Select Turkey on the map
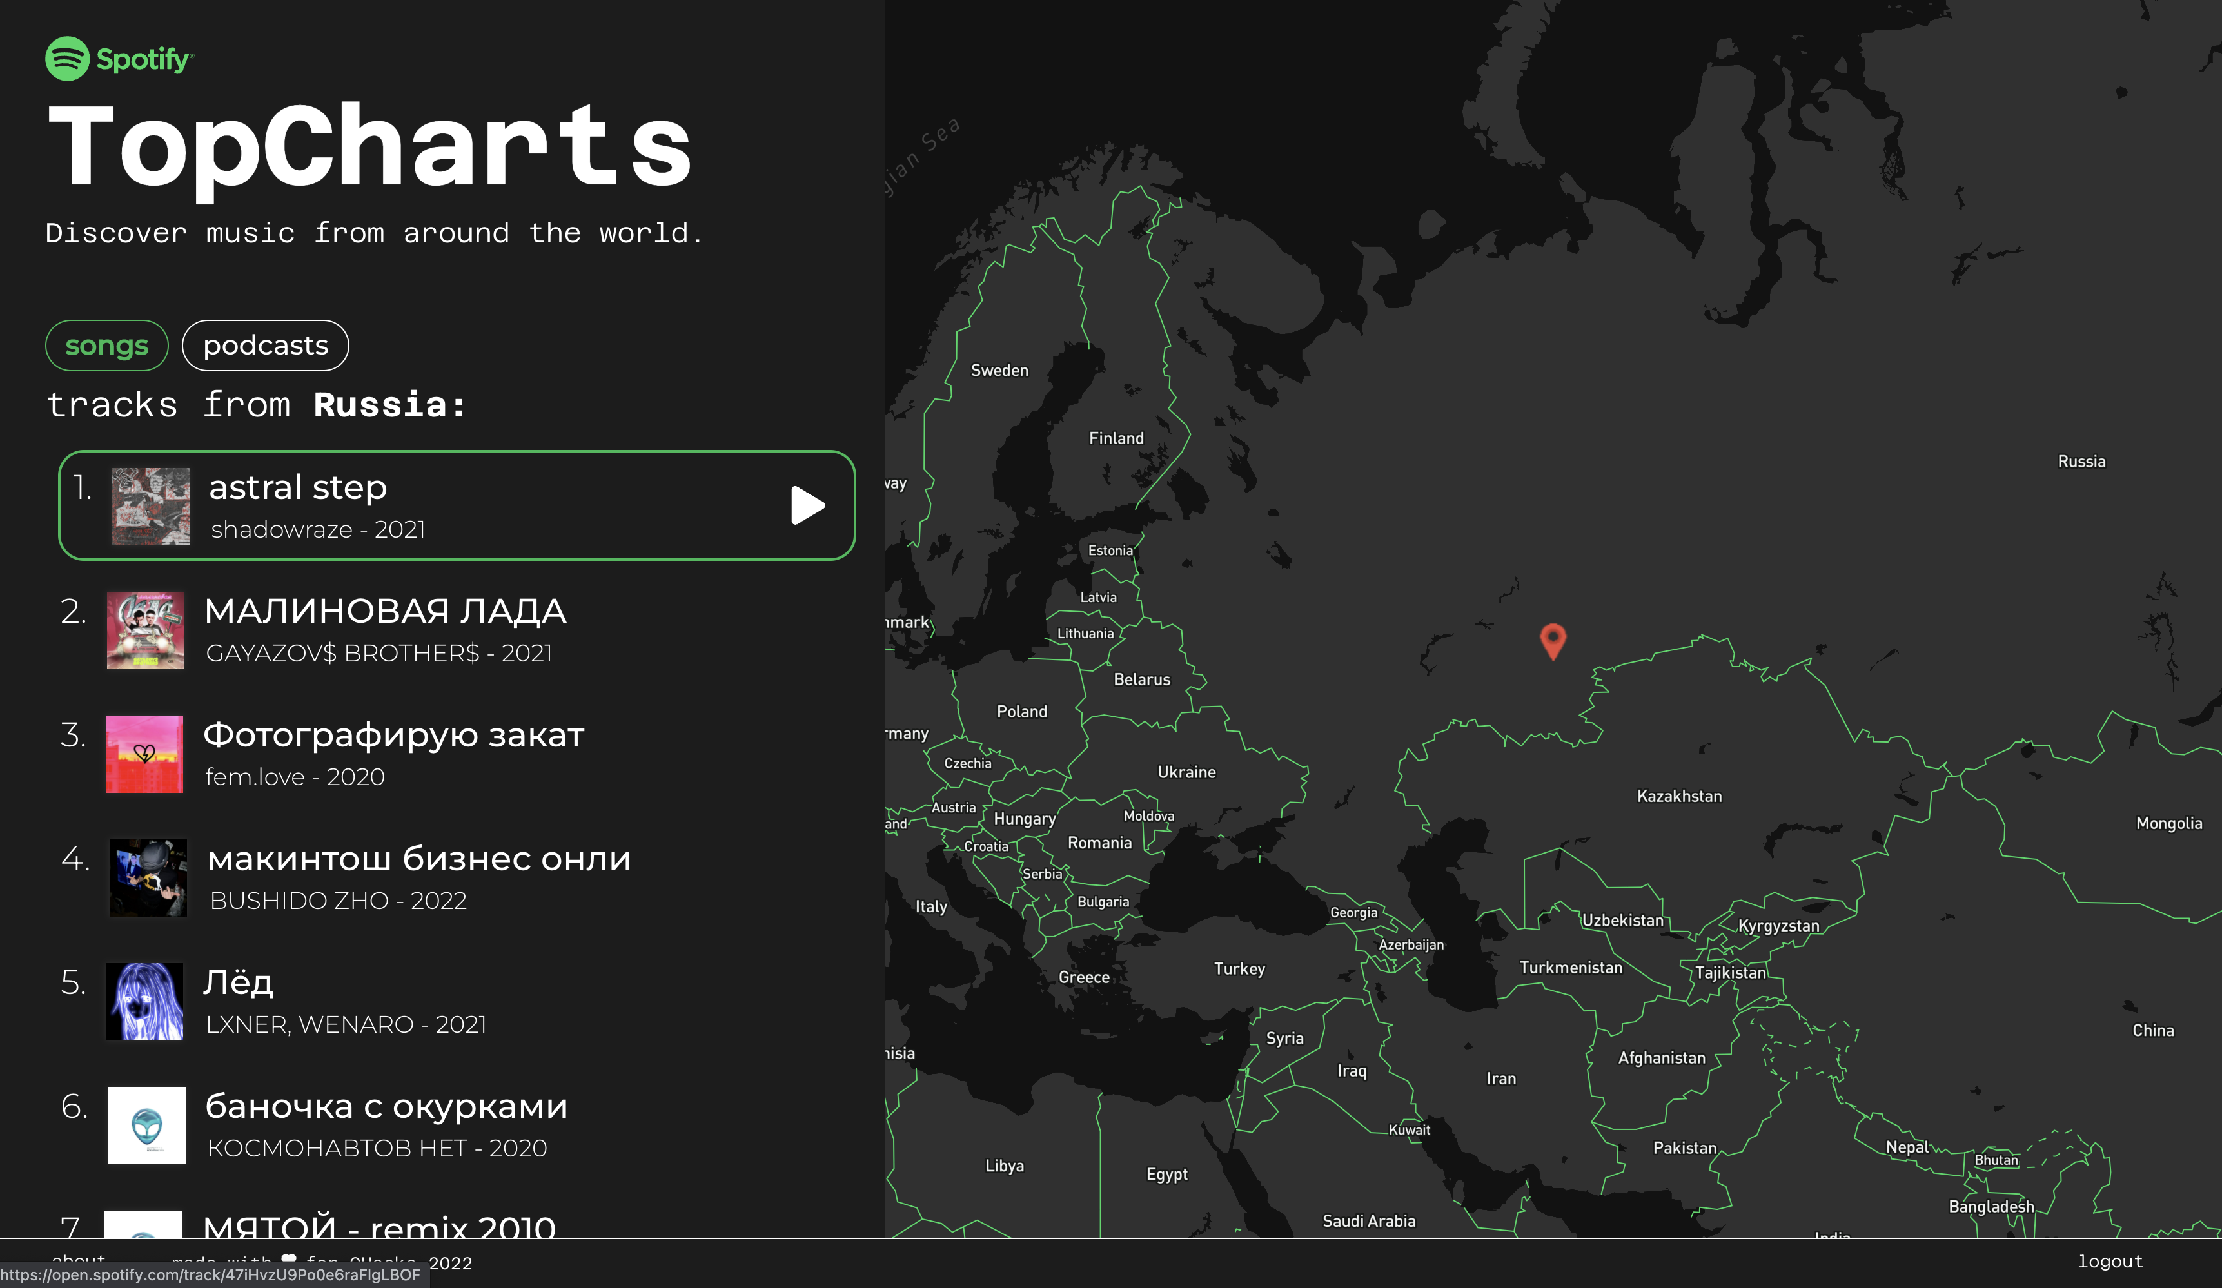 pos(1239,969)
